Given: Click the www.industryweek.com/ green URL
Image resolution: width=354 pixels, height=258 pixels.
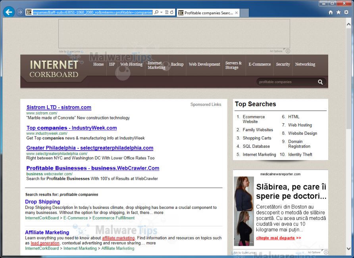Looking at the screenshot, I should click(x=47, y=134).
